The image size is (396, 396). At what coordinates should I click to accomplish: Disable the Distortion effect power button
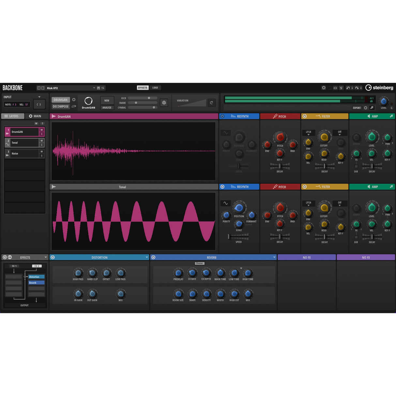pos(53,257)
